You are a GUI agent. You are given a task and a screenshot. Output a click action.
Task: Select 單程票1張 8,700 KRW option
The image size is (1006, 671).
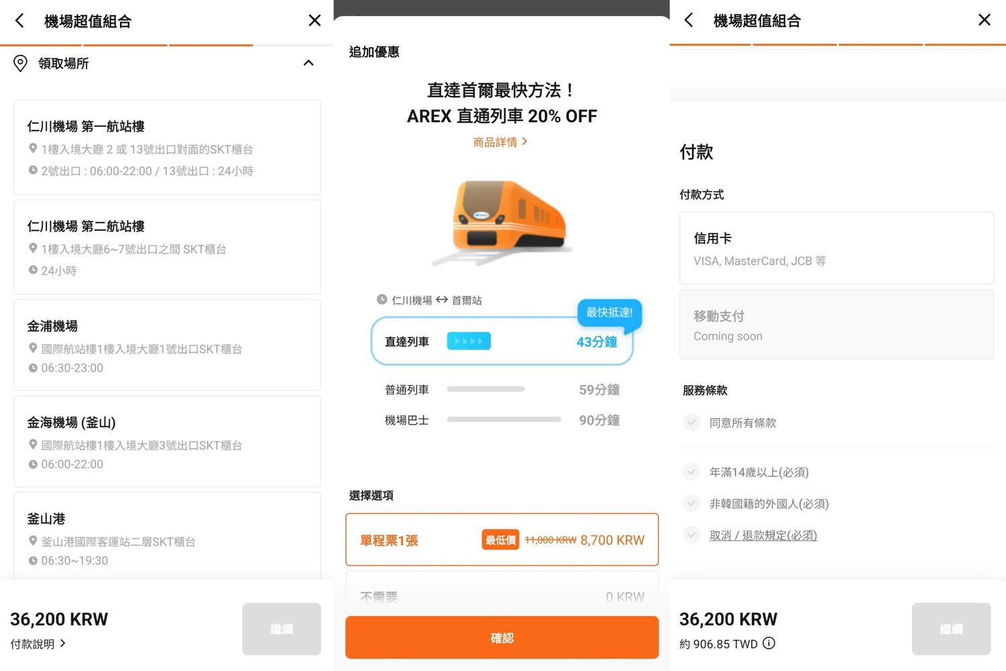[502, 539]
